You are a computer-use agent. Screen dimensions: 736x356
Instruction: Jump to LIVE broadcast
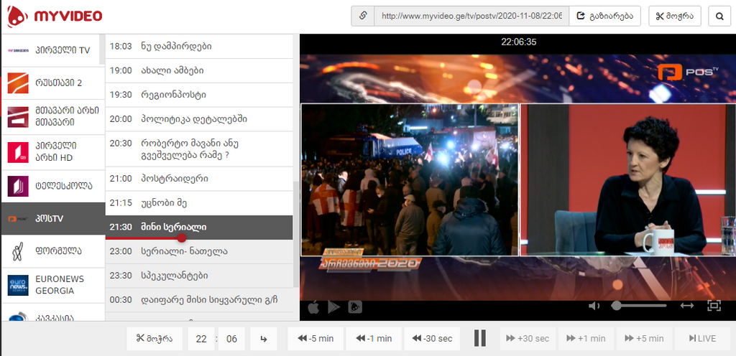tap(703, 339)
